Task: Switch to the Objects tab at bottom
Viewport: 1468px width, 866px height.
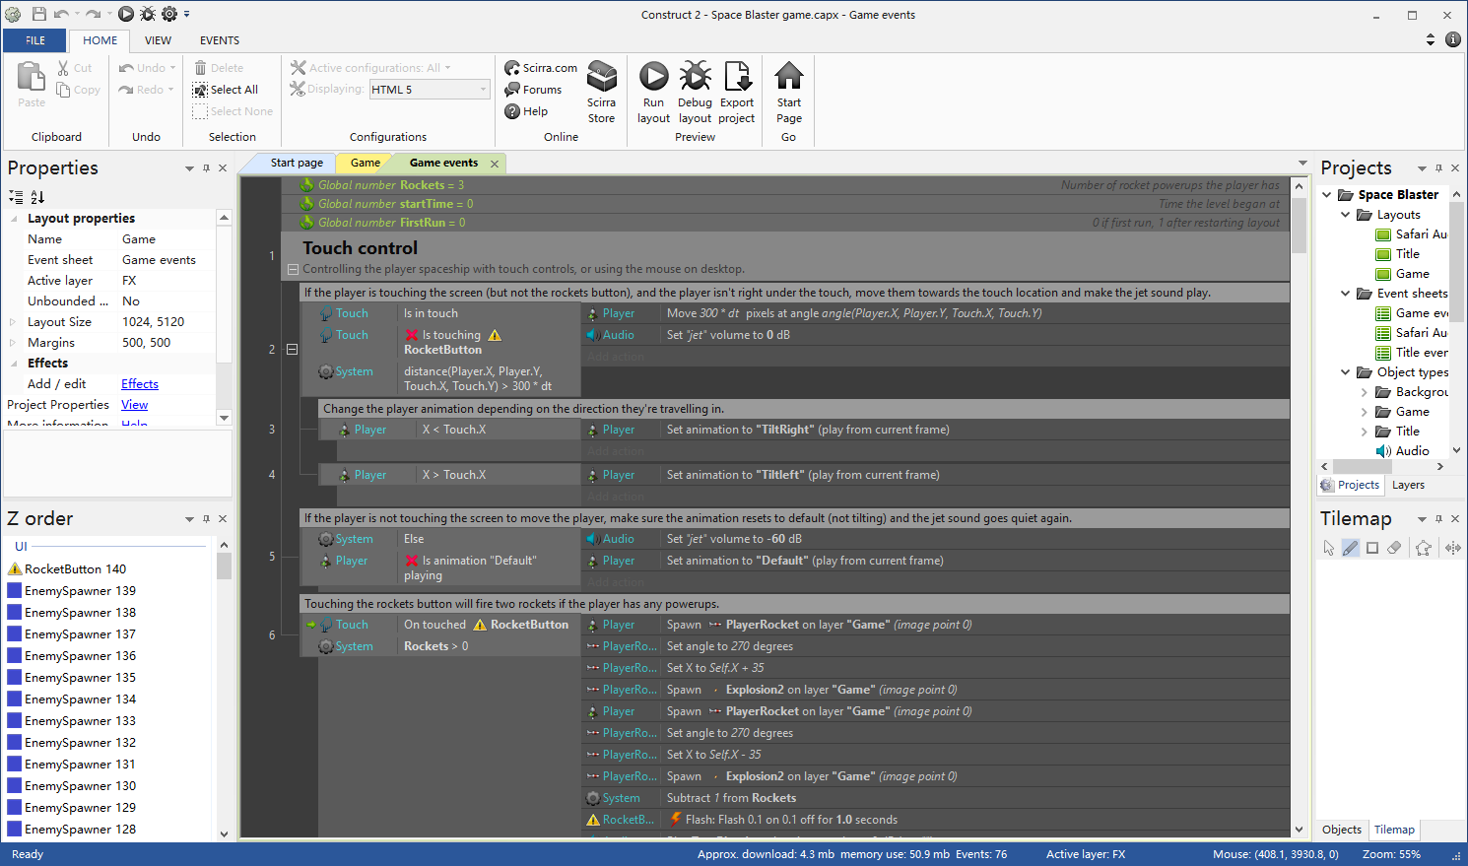Action: coord(1342,830)
